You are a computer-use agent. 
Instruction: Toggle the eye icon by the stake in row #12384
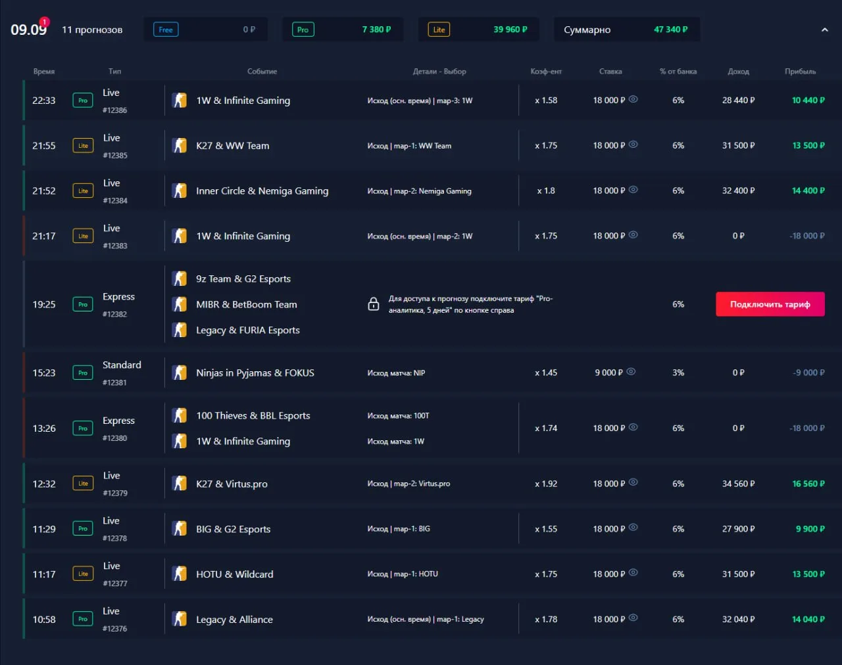point(633,190)
